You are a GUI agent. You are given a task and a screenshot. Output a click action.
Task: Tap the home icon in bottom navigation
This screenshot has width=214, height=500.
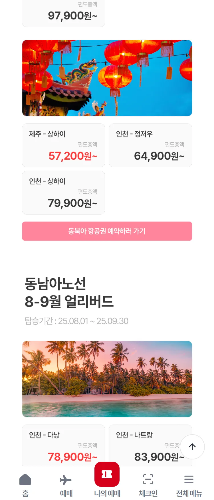point(25,479)
